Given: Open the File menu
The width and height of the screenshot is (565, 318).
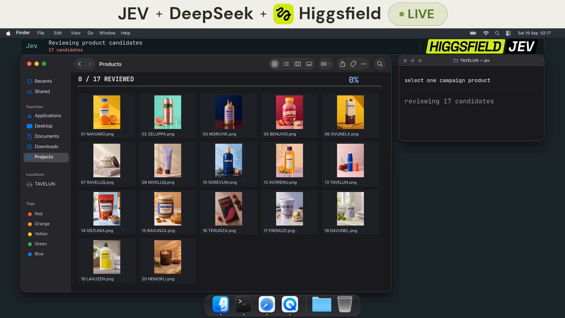Looking at the screenshot, I should pos(41,33).
